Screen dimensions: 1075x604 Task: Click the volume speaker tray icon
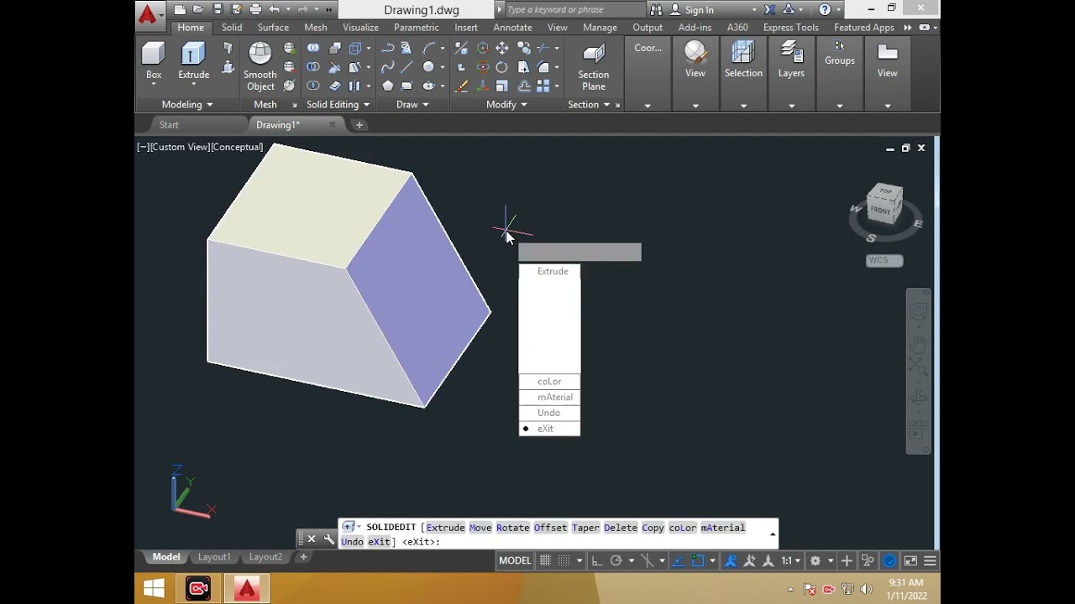tap(866, 589)
